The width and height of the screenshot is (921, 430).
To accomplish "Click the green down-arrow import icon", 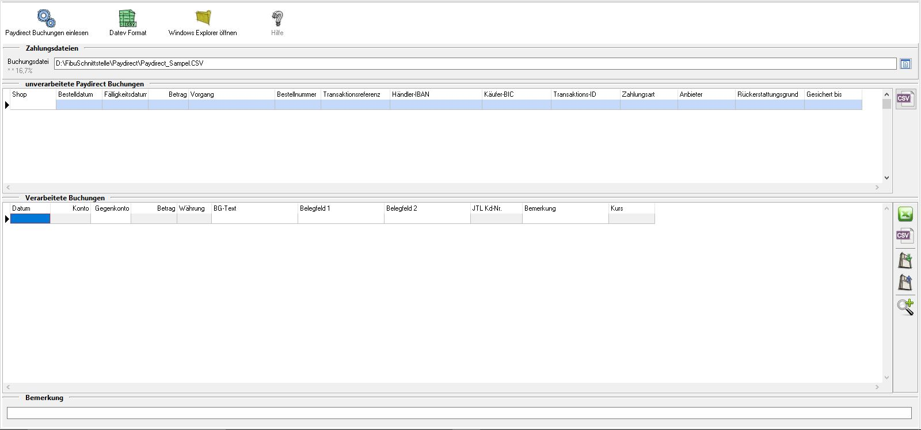I will click(905, 260).
